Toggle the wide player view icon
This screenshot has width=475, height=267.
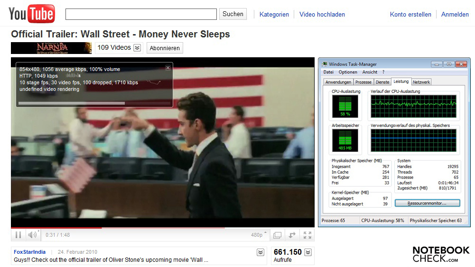tap(278, 235)
